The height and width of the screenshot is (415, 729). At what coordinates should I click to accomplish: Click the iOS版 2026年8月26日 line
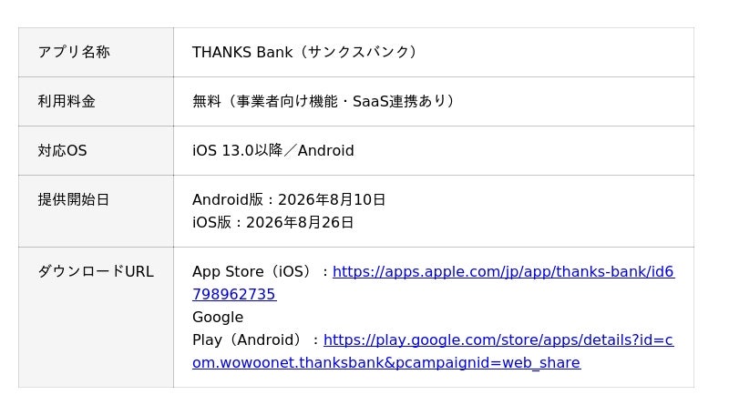pos(272,222)
